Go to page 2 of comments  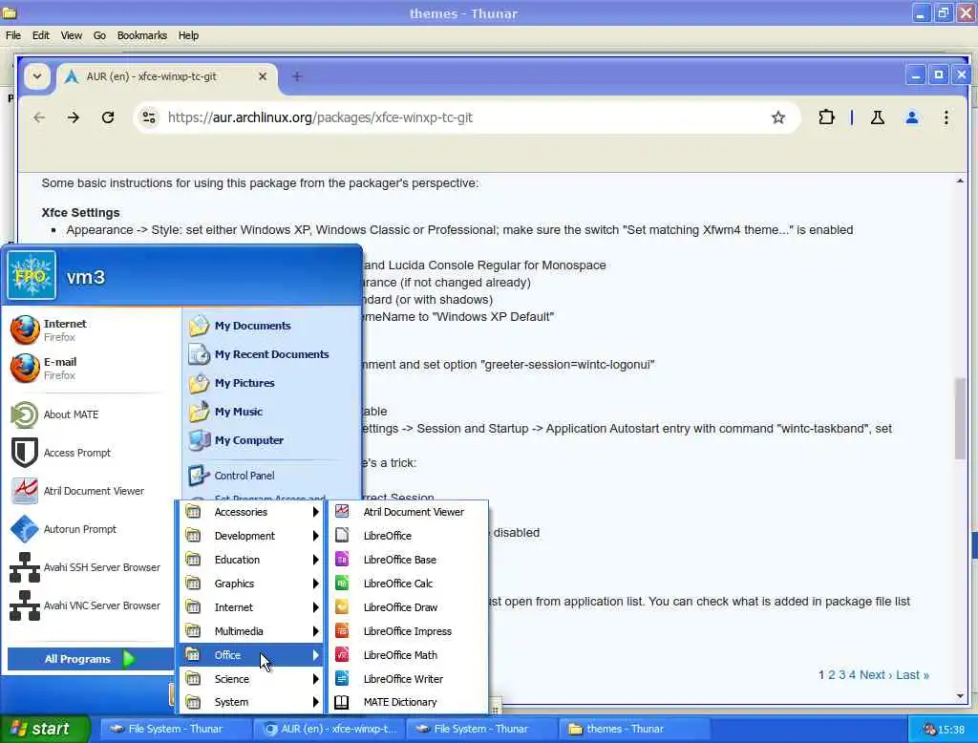pos(832,675)
